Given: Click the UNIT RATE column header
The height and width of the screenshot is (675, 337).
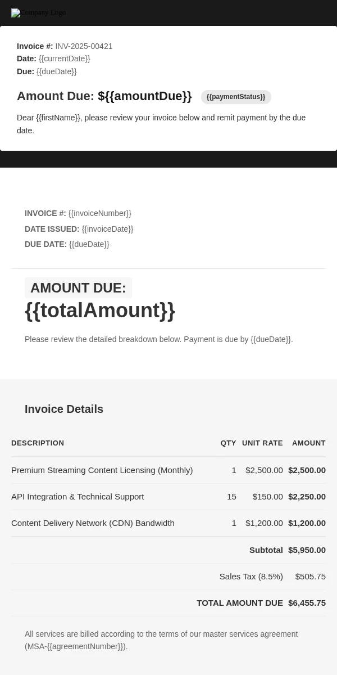Looking at the screenshot, I should [x=262, y=443].
